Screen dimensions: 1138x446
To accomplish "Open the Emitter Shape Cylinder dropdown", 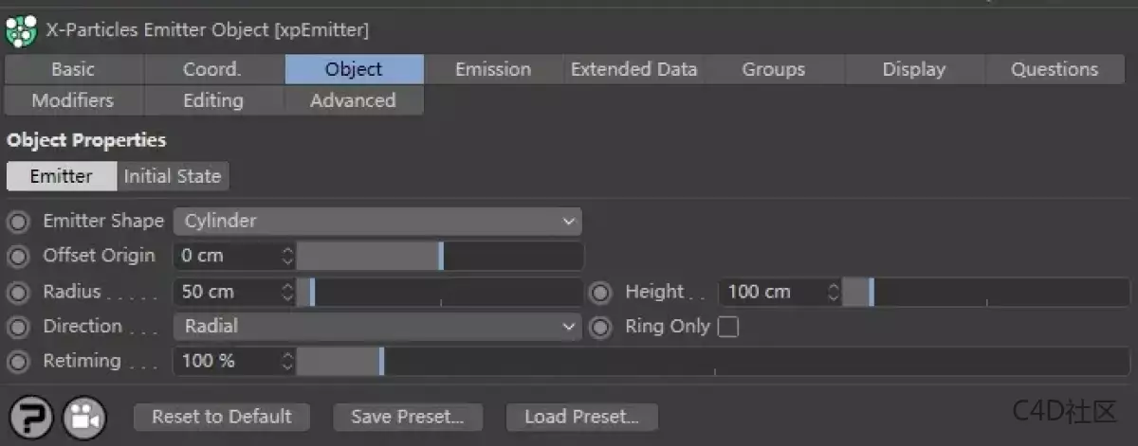I will point(377,222).
